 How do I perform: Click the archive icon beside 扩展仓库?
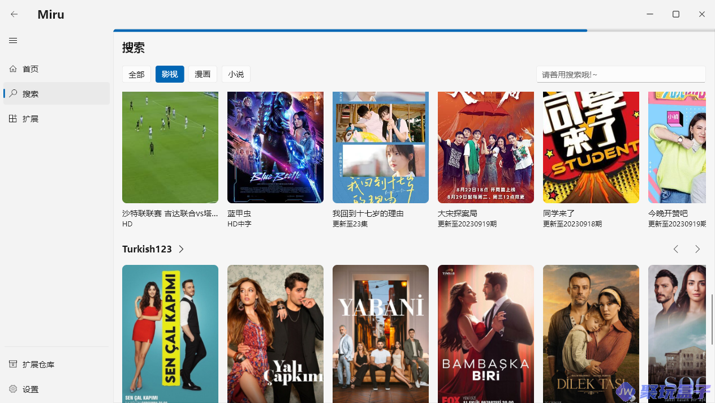click(13, 365)
